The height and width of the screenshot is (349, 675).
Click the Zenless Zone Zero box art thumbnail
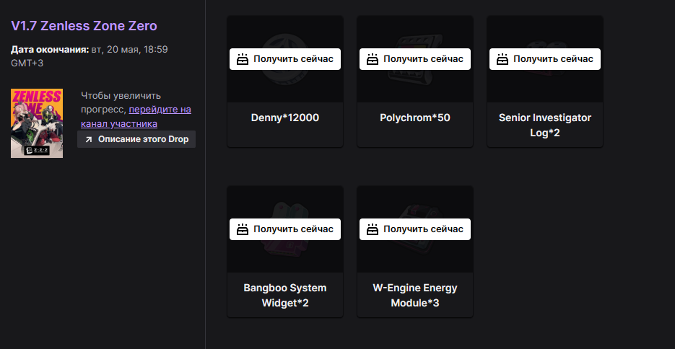37,123
